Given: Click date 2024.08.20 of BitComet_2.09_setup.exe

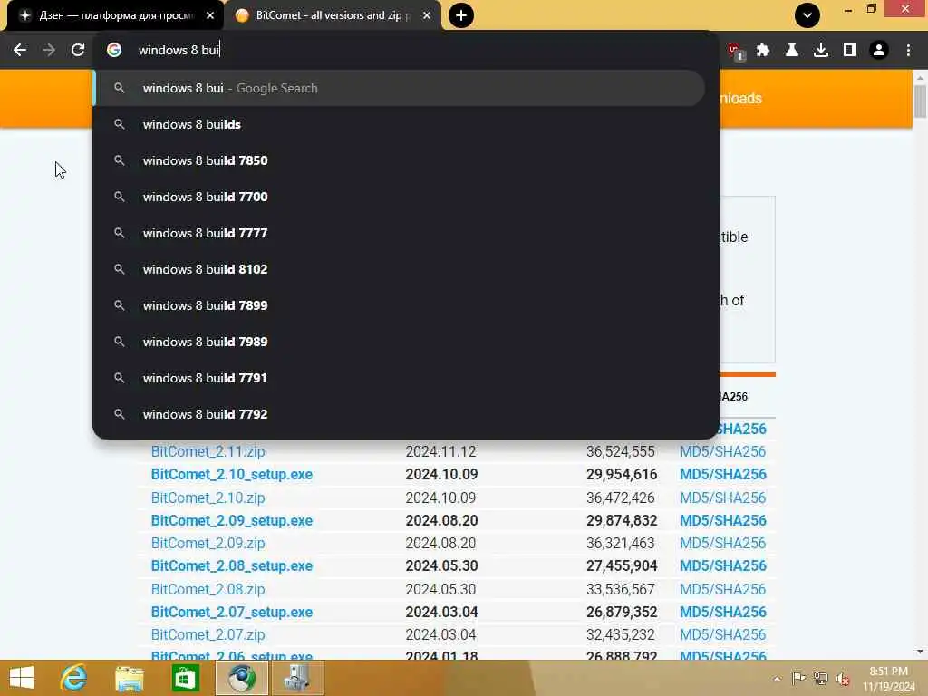Looking at the screenshot, I should point(441,521).
